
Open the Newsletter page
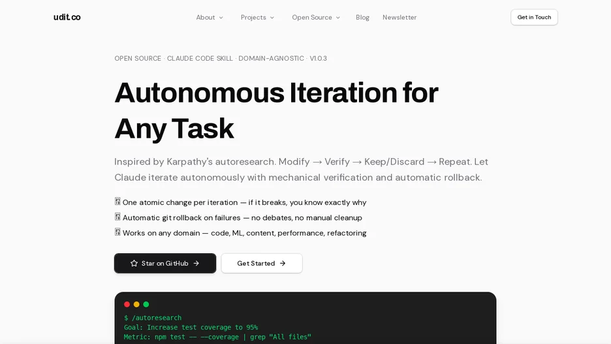399,17
